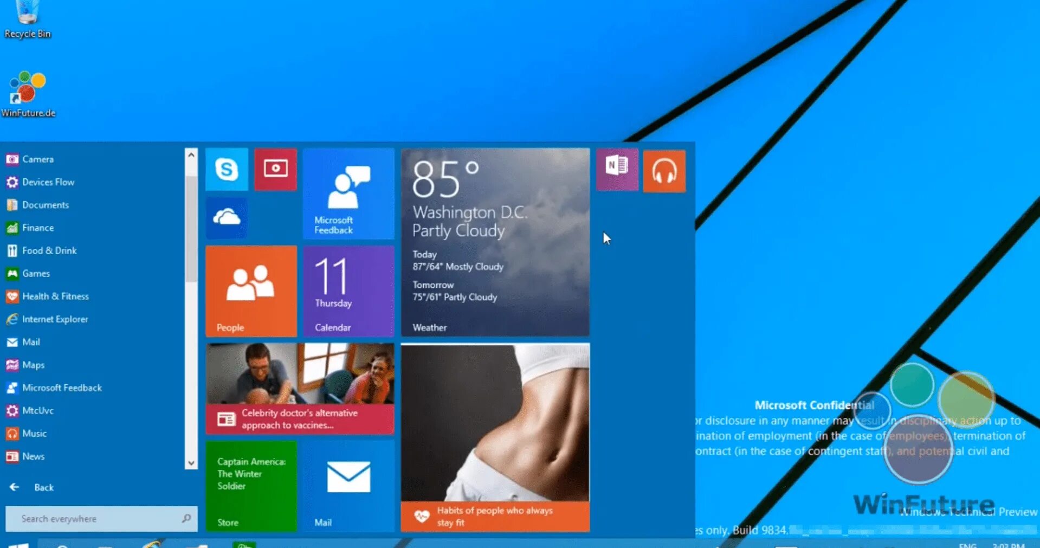
Task: Open the Mail envelope tile
Action: [x=348, y=486]
